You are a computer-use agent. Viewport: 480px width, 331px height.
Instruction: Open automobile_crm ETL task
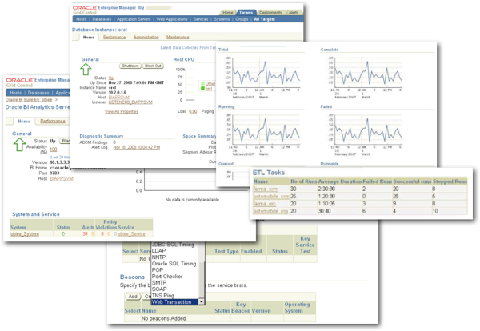pyautogui.click(x=271, y=197)
